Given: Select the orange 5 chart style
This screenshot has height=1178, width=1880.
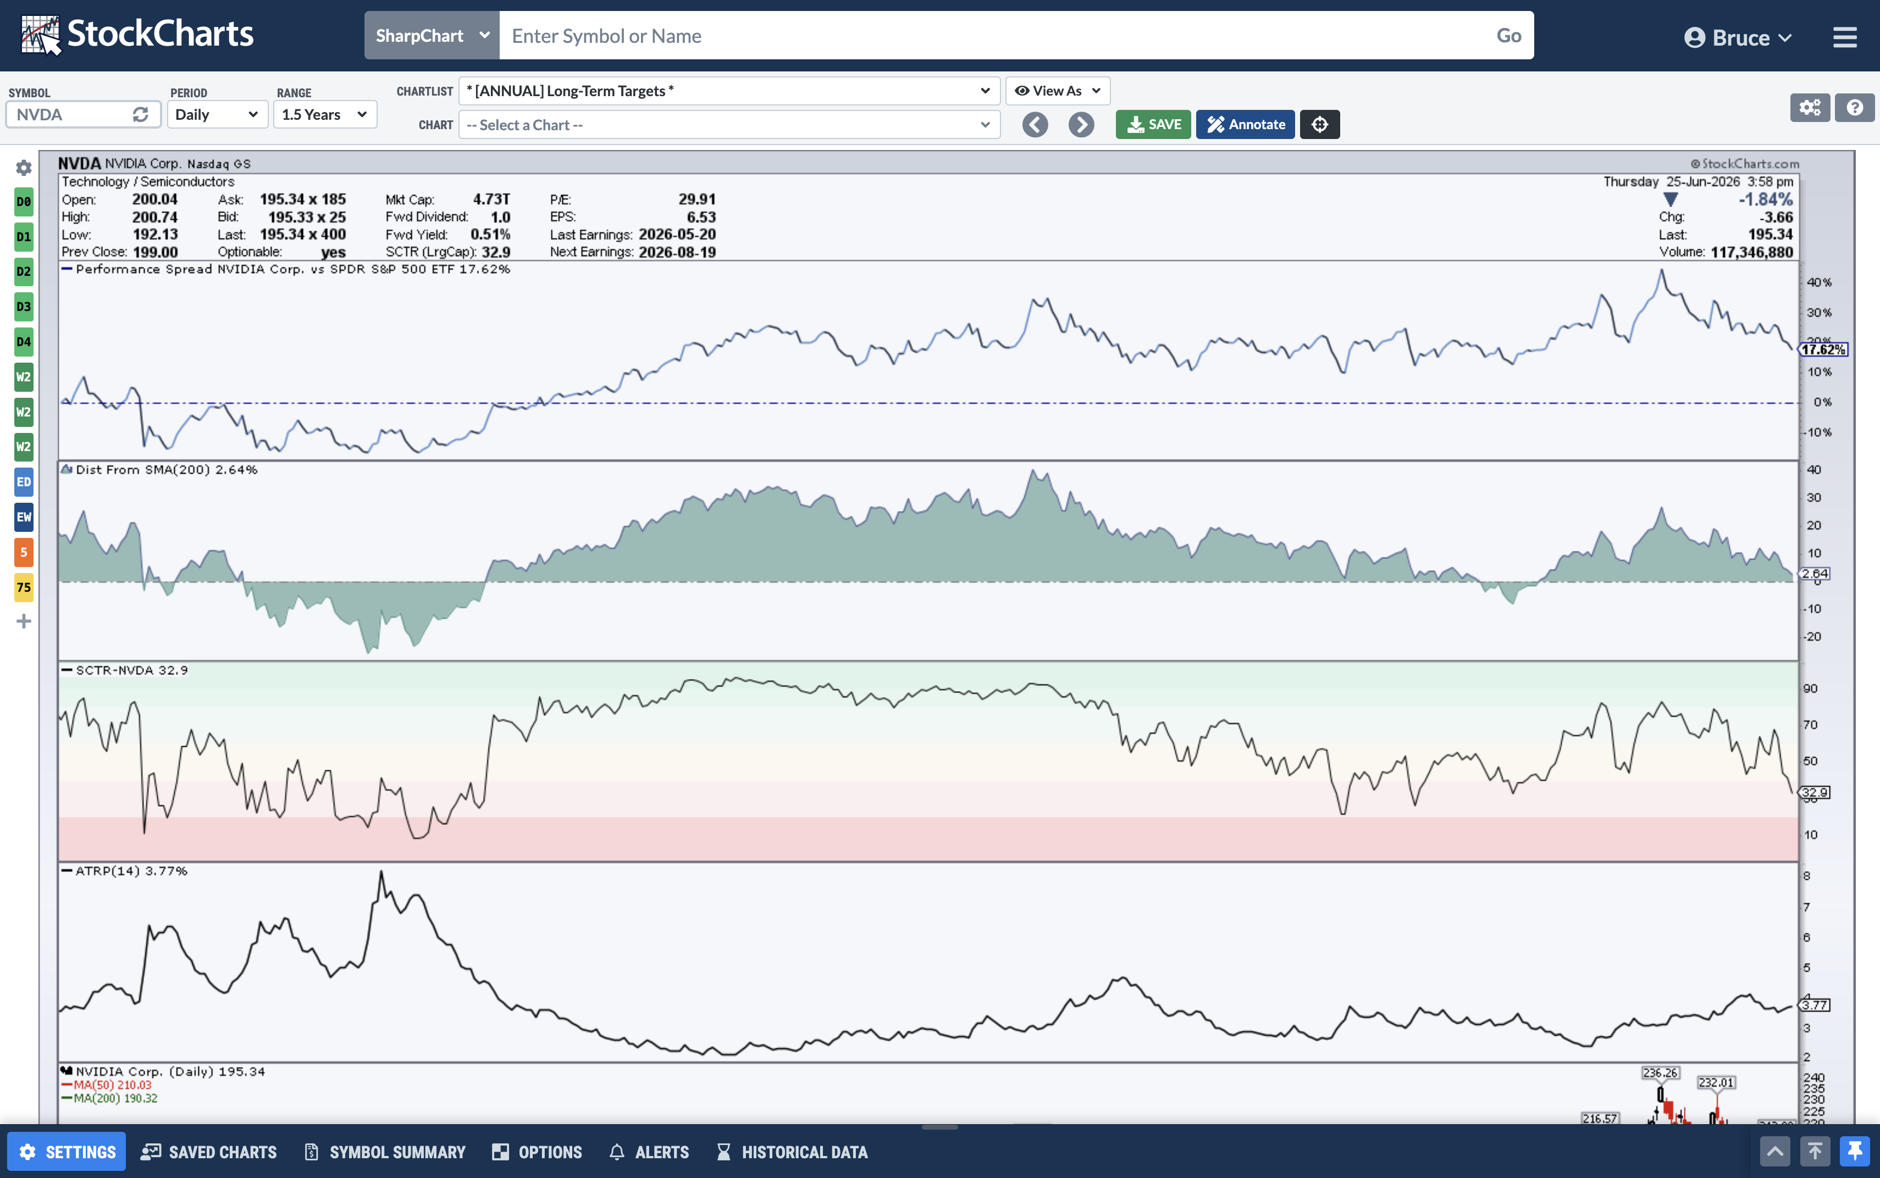Looking at the screenshot, I should [24, 552].
